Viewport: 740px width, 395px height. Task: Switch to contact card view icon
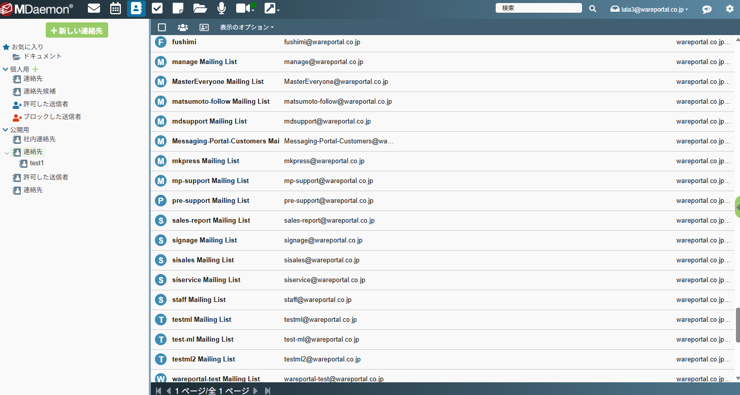click(x=204, y=27)
